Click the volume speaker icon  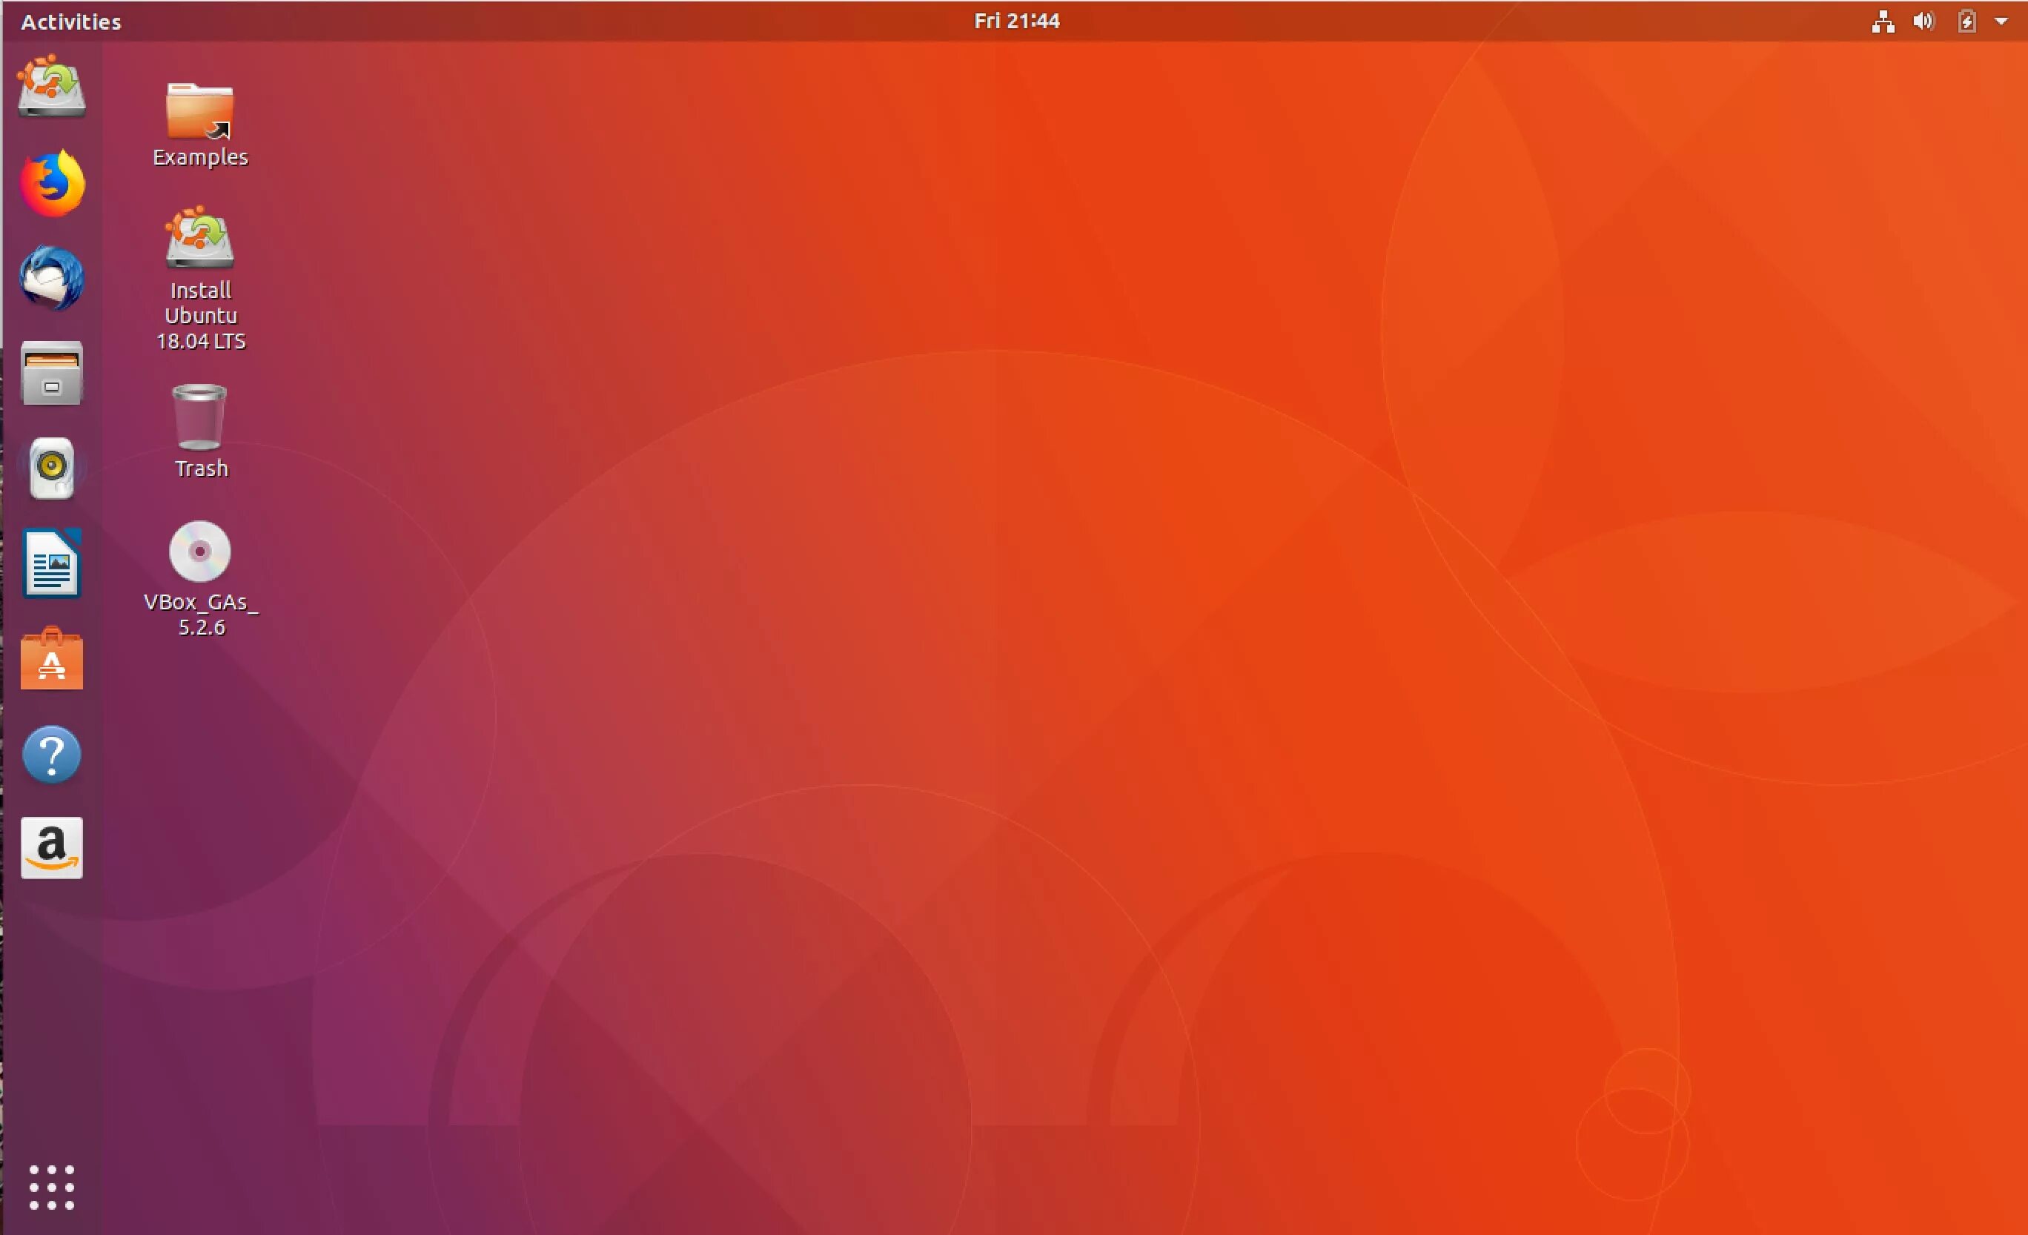click(x=1923, y=21)
